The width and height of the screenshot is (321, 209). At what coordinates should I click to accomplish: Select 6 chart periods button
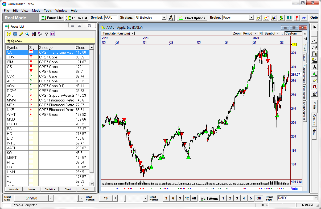click(173, 198)
